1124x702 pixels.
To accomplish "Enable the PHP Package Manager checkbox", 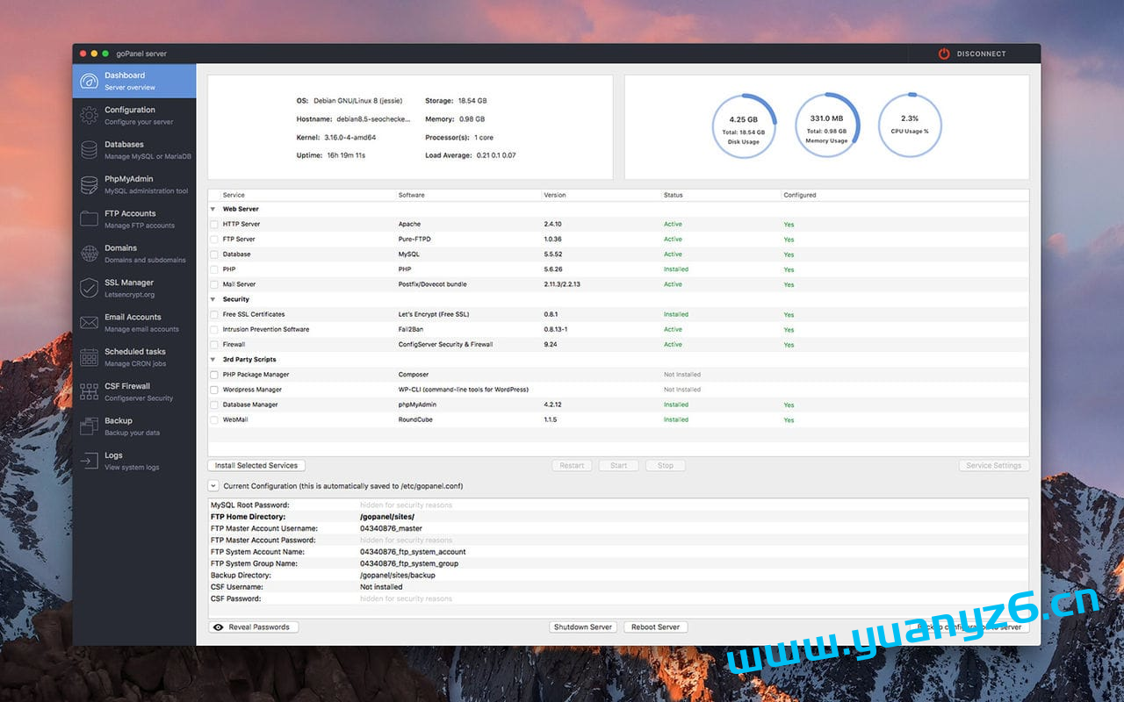I will click(213, 375).
